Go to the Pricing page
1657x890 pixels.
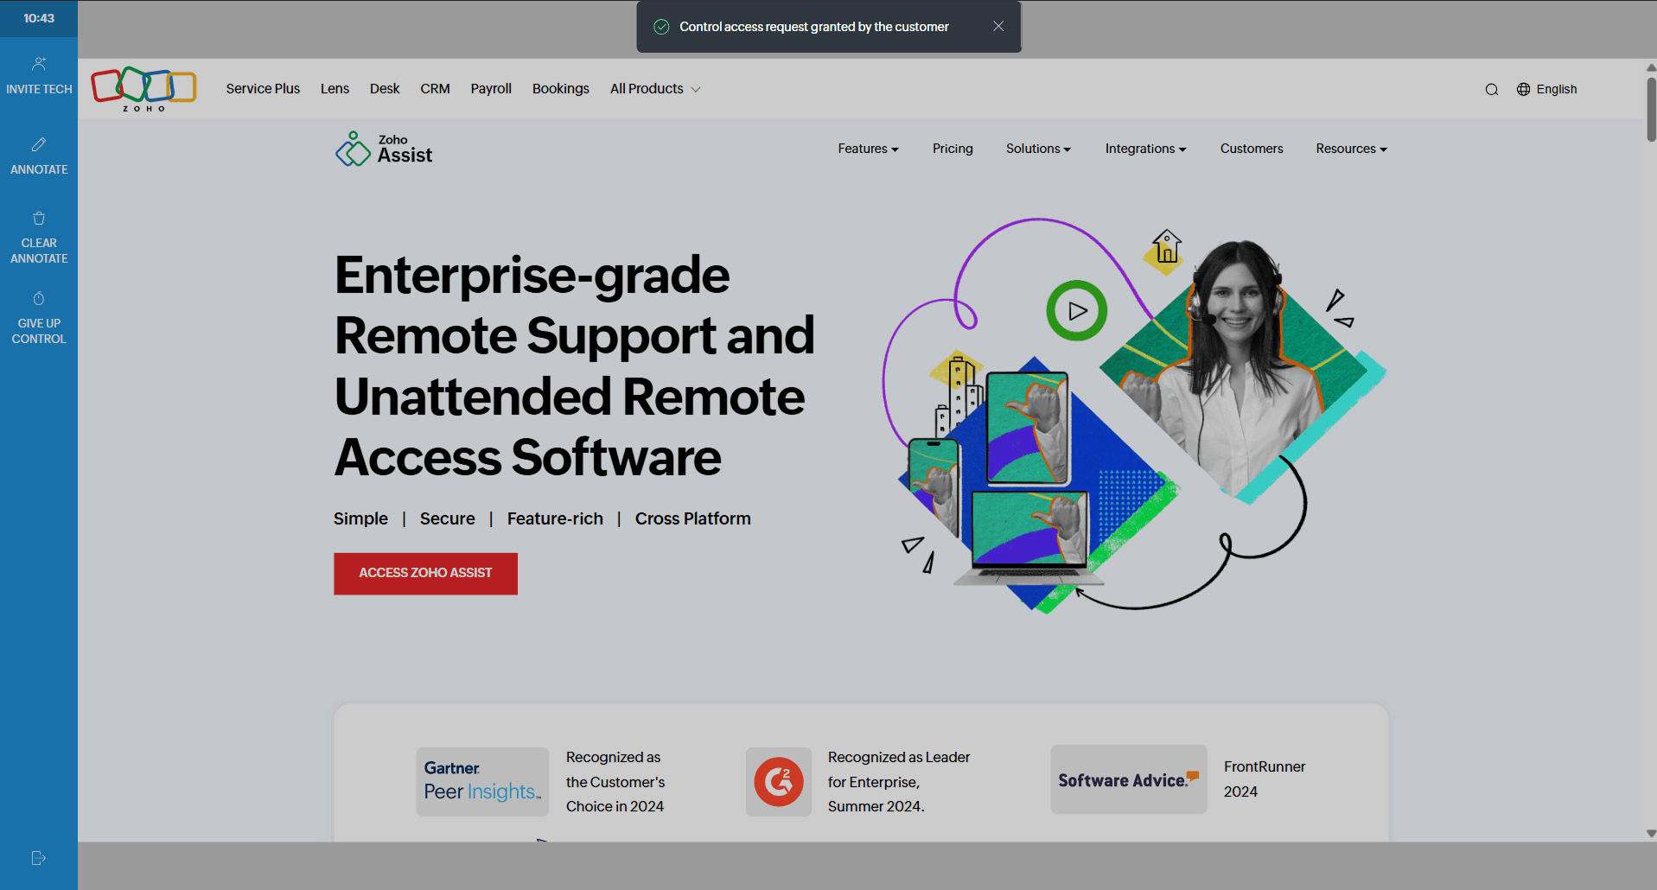(953, 149)
